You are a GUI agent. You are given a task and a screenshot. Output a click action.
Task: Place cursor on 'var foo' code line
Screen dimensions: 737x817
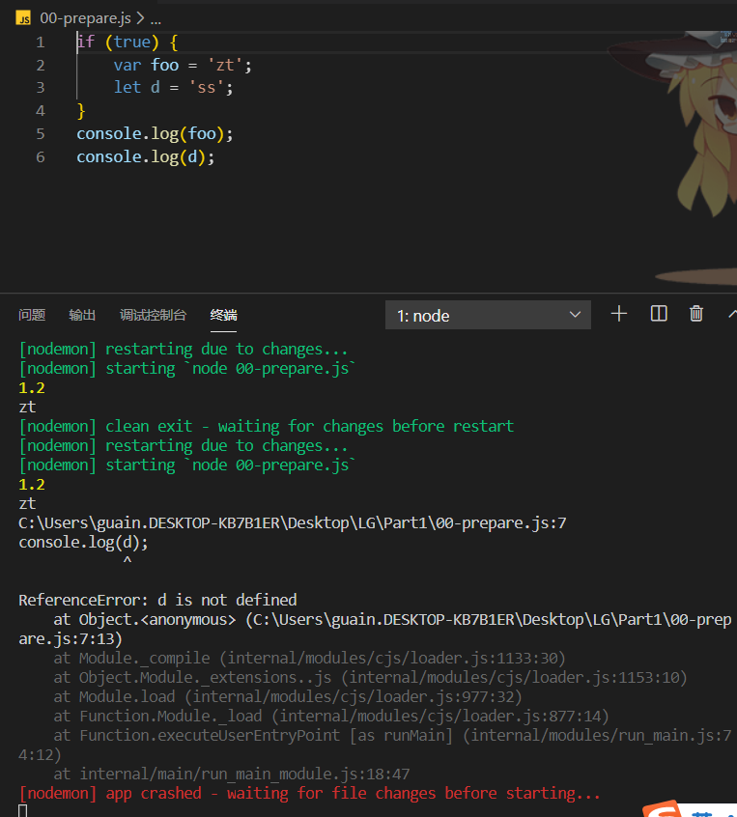pos(183,65)
